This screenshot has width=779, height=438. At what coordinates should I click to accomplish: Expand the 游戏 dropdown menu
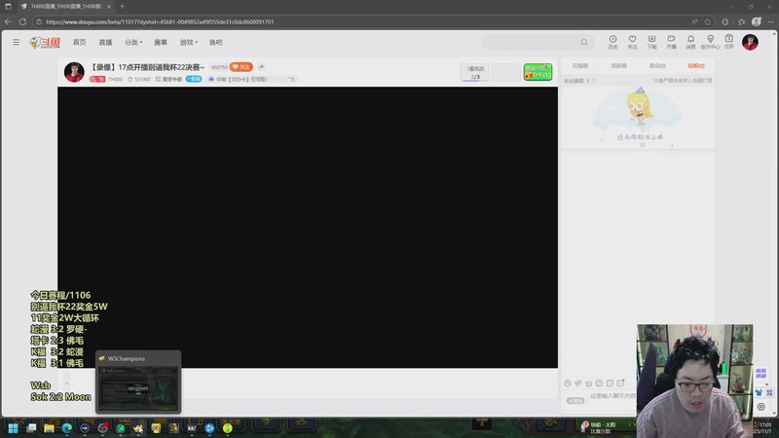pyautogui.click(x=188, y=42)
